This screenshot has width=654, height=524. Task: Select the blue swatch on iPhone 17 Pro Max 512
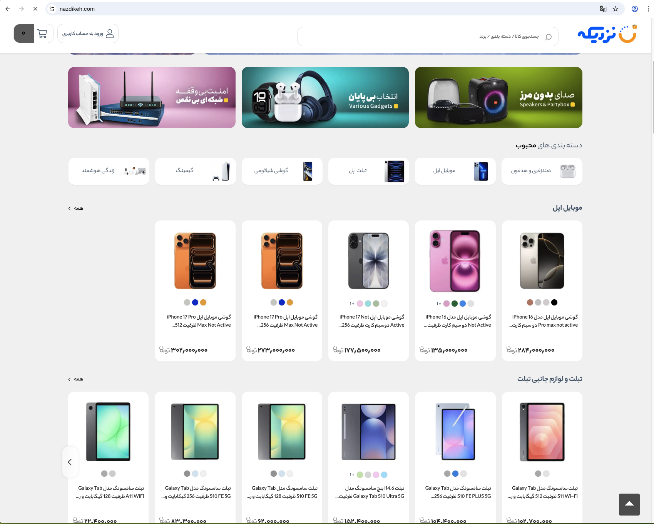pos(195,302)
